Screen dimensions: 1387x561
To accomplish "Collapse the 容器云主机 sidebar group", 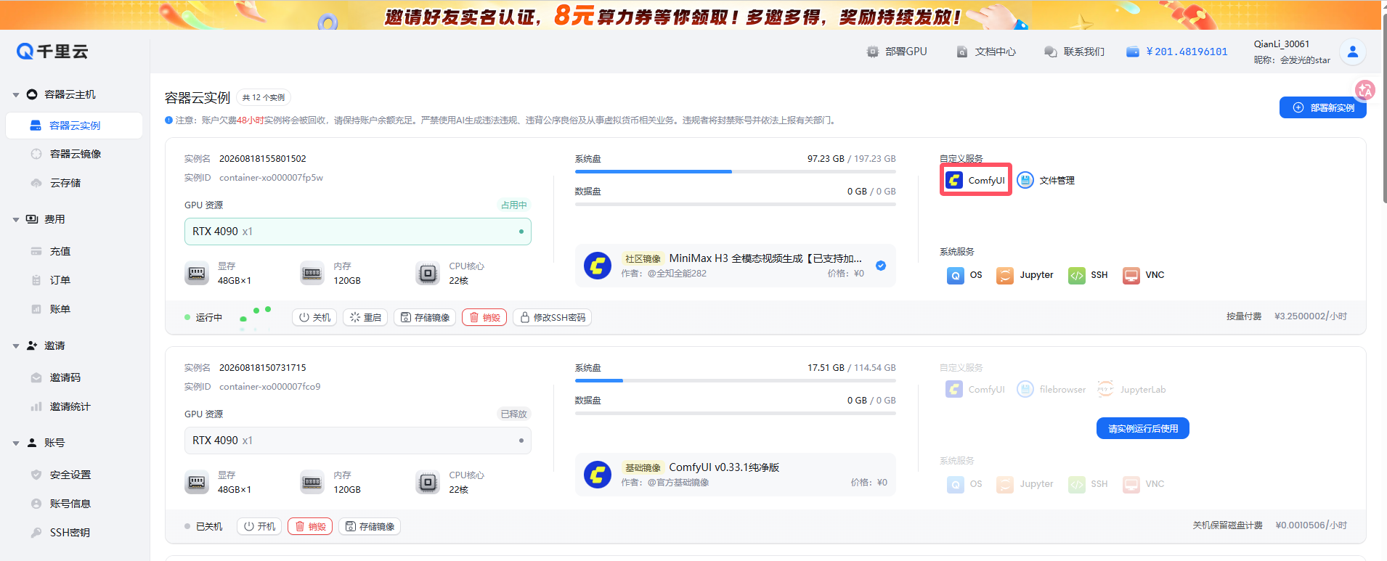I will (16, 95).
